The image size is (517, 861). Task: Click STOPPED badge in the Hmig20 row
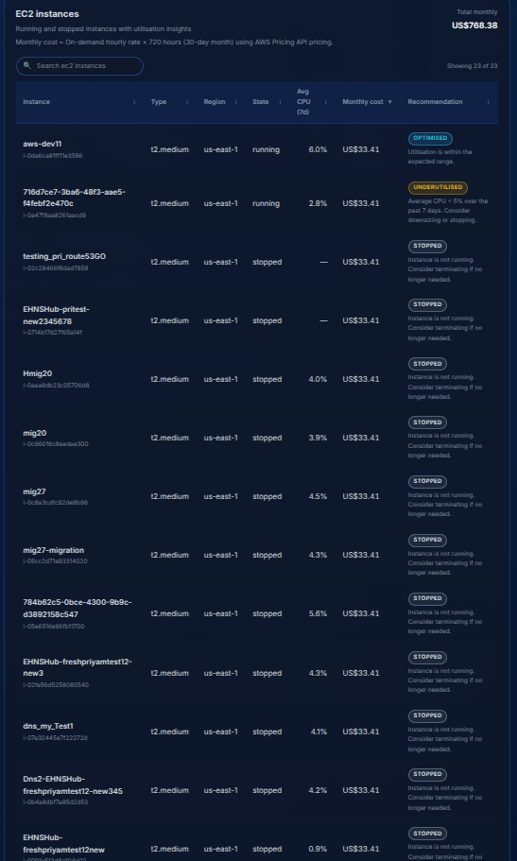(427, 364)
